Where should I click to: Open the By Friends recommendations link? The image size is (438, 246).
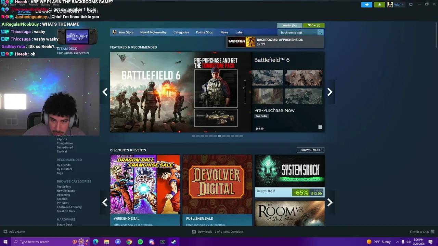(x=64, y=165)
